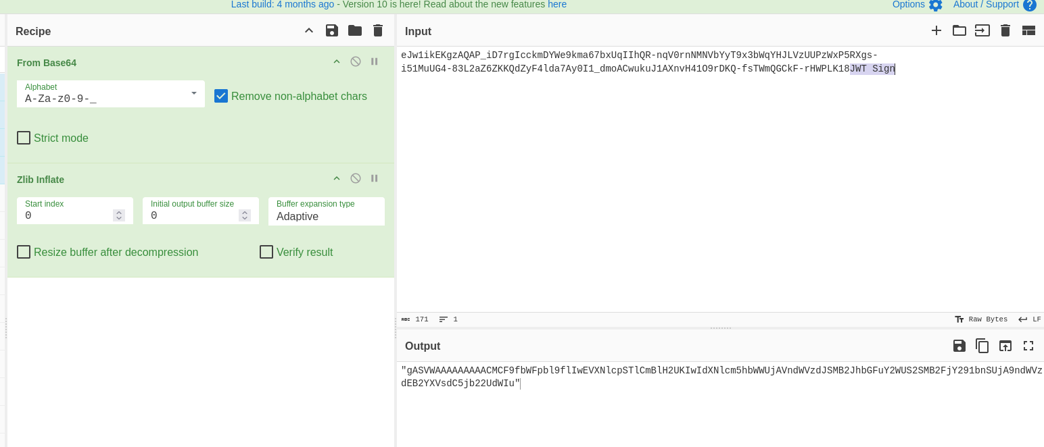
Task: Collapse the From Base64 operation
Action: tap(337, 61)
